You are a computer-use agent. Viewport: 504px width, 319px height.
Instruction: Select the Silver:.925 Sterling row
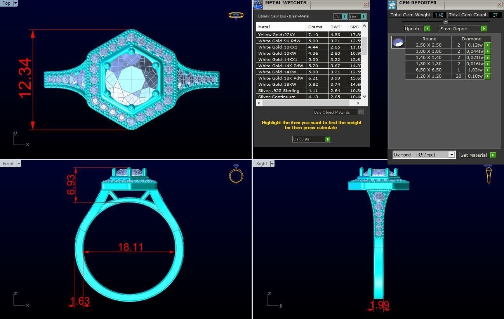pyautogui.click(x=308, y=90)
